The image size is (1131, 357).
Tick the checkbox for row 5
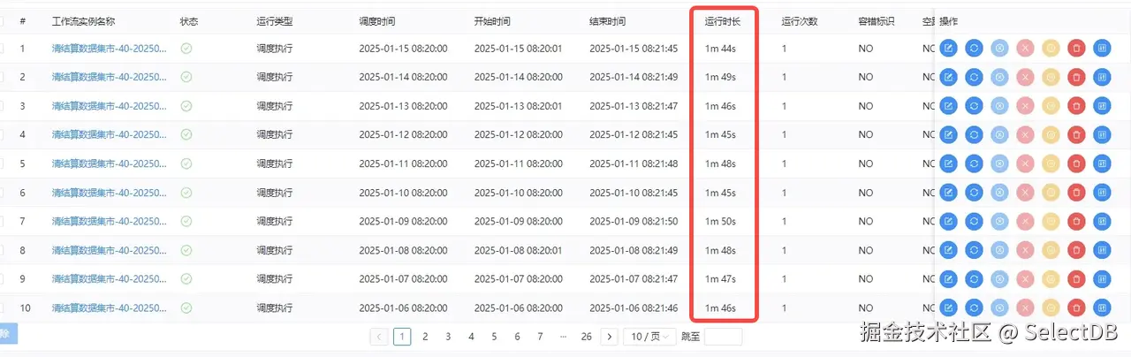click(1, 163)
